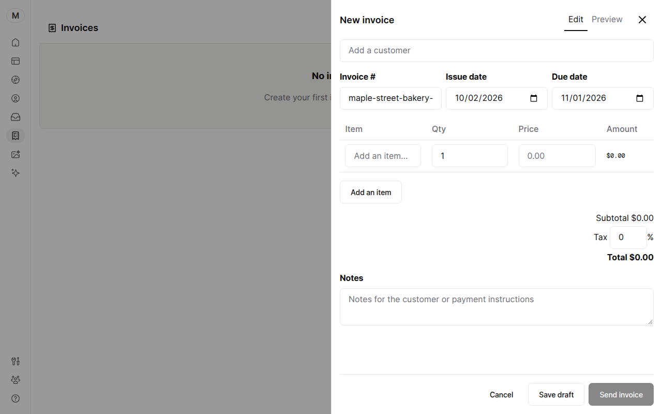Click the New invoice panel title
The width and height of the screenshot is (662, 414).
click(x=367, y=20)
